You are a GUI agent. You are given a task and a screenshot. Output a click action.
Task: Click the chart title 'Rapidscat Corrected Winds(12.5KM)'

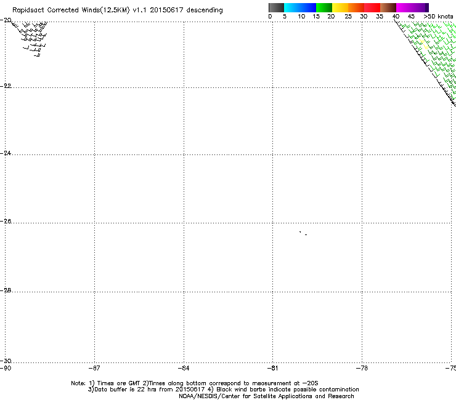coord(71,10)
